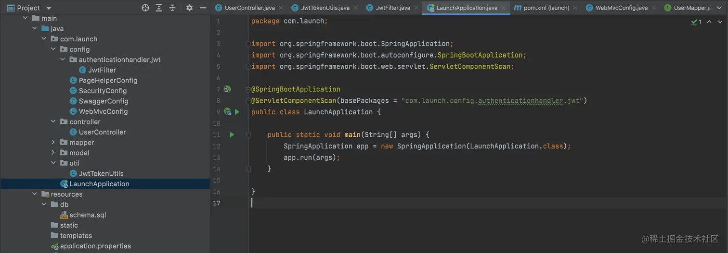
Task: Close the LaunchApplication.java tab
Action: click(x=504, y=8)
